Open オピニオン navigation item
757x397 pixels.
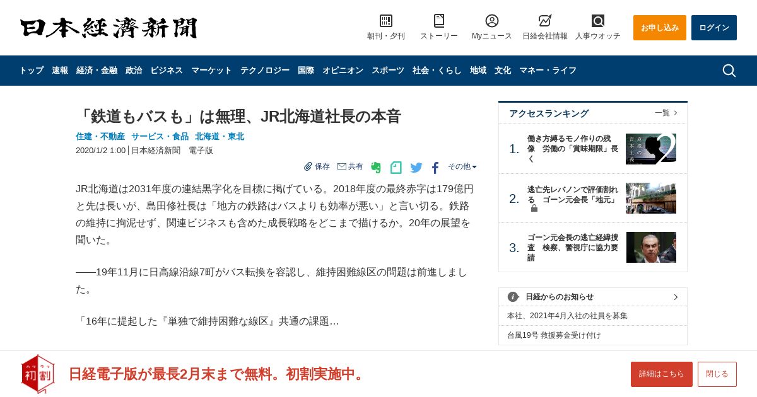click(x=343, y=71)
